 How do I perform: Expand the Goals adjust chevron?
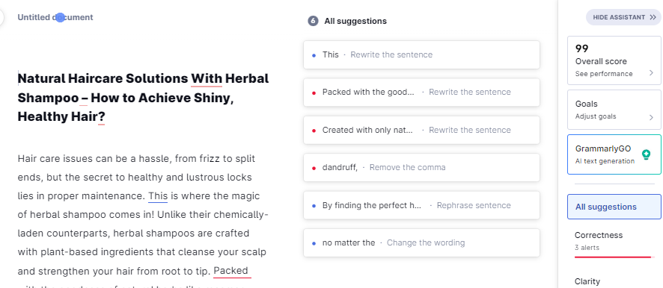pos(651,117)
